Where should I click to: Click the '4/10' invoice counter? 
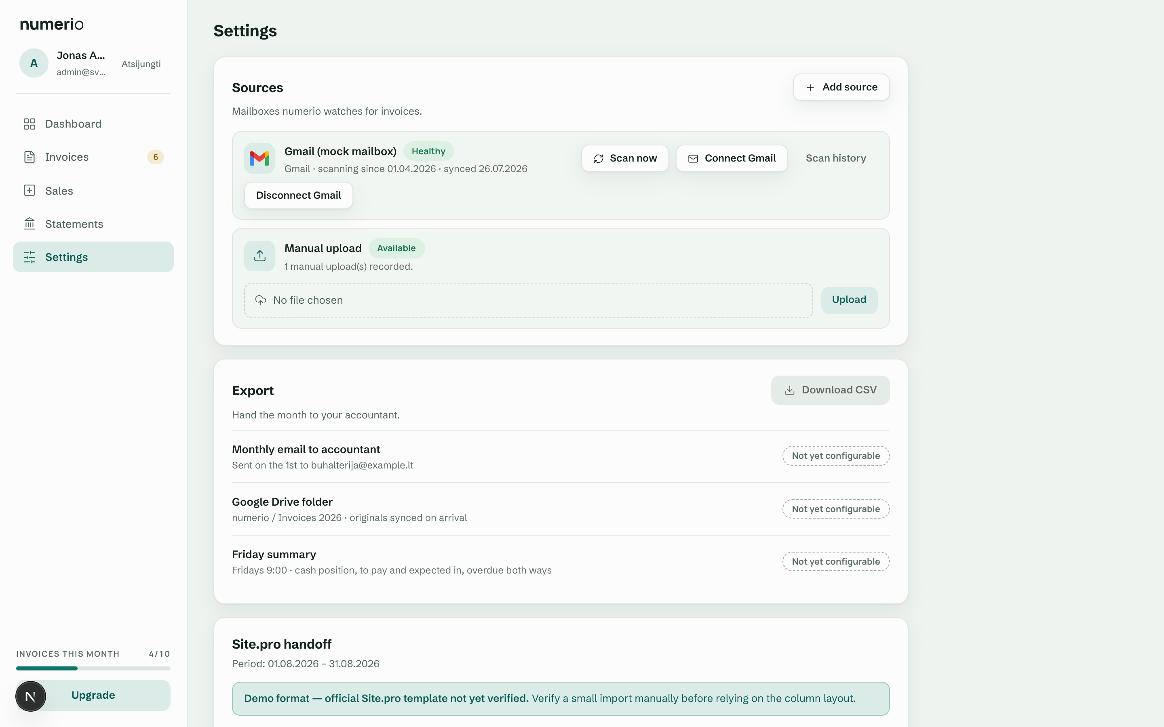(x=159, y=654)
